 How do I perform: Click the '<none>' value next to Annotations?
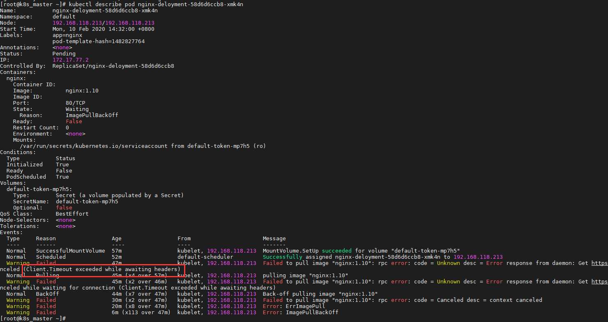click(x=62, y=47)
